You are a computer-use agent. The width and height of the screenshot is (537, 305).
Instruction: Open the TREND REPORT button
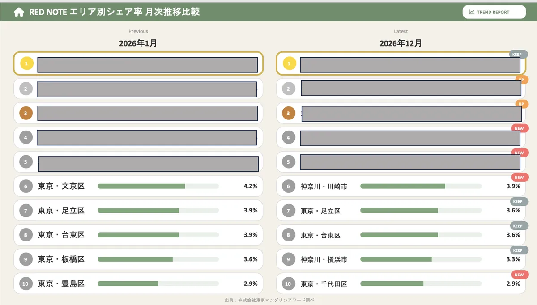pos(494,12)
